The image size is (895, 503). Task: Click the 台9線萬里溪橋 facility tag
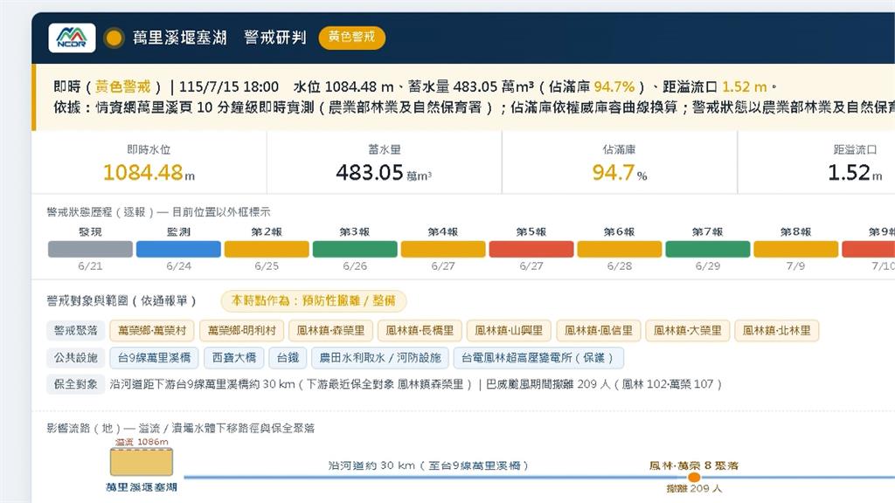point(154,357)
